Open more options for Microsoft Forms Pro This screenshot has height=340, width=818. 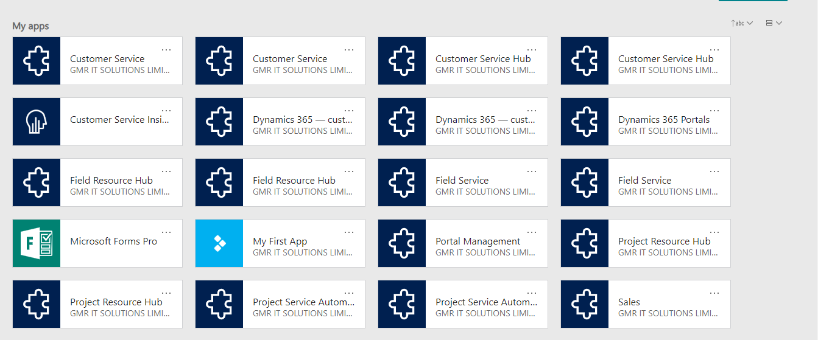click(166, 232)
